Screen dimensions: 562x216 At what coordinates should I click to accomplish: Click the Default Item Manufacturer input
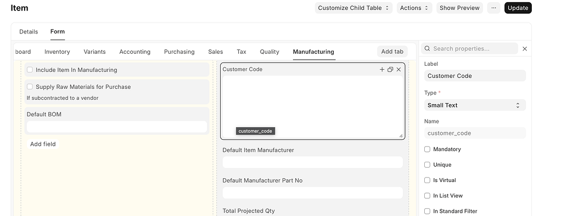[312, 162]
